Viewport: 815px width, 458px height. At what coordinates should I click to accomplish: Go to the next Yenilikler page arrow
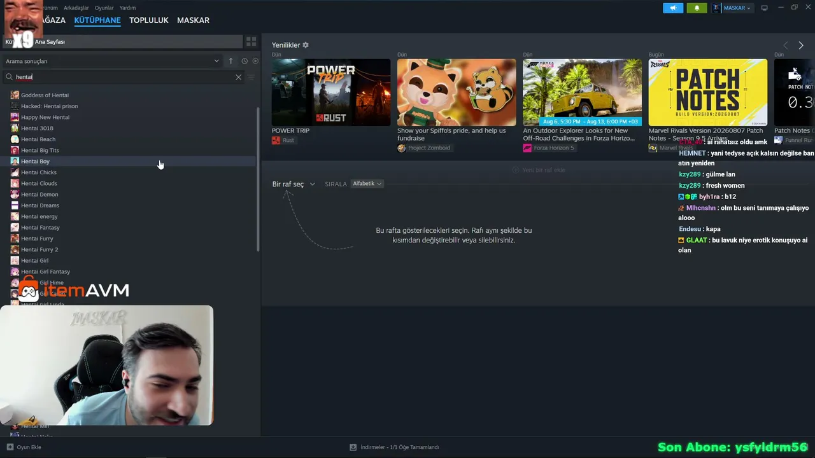tap(801, 45)
